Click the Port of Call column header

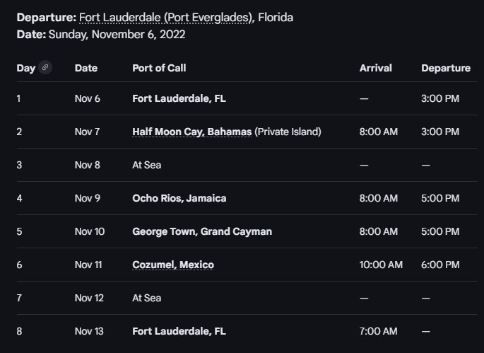pos(159,68)
